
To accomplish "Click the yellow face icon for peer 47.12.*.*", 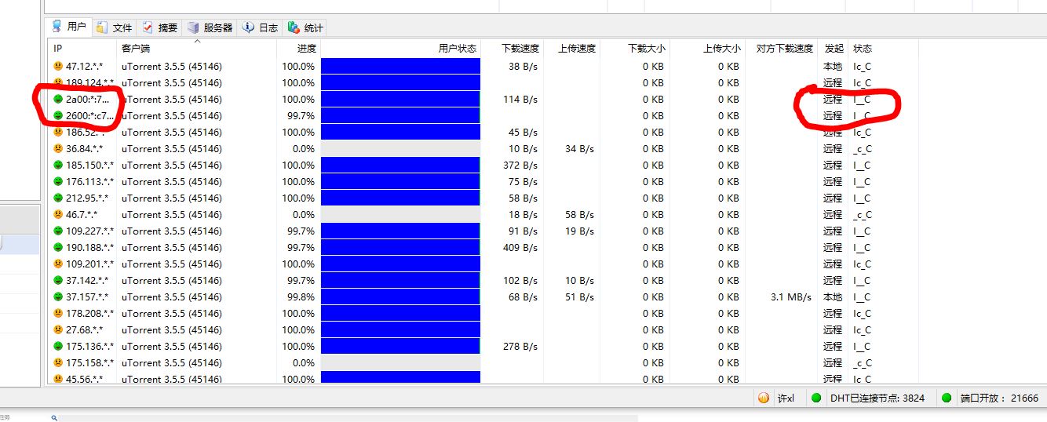I will (x=58, y=67).
